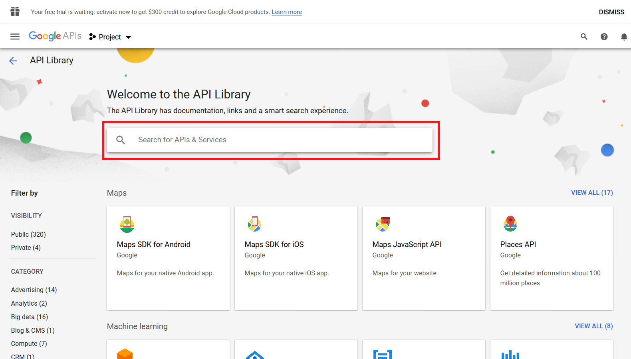Click the search magnifier icon in header
Image resolution: width=631 pixels, height=359 pixels.
click(x=584, y=37)
